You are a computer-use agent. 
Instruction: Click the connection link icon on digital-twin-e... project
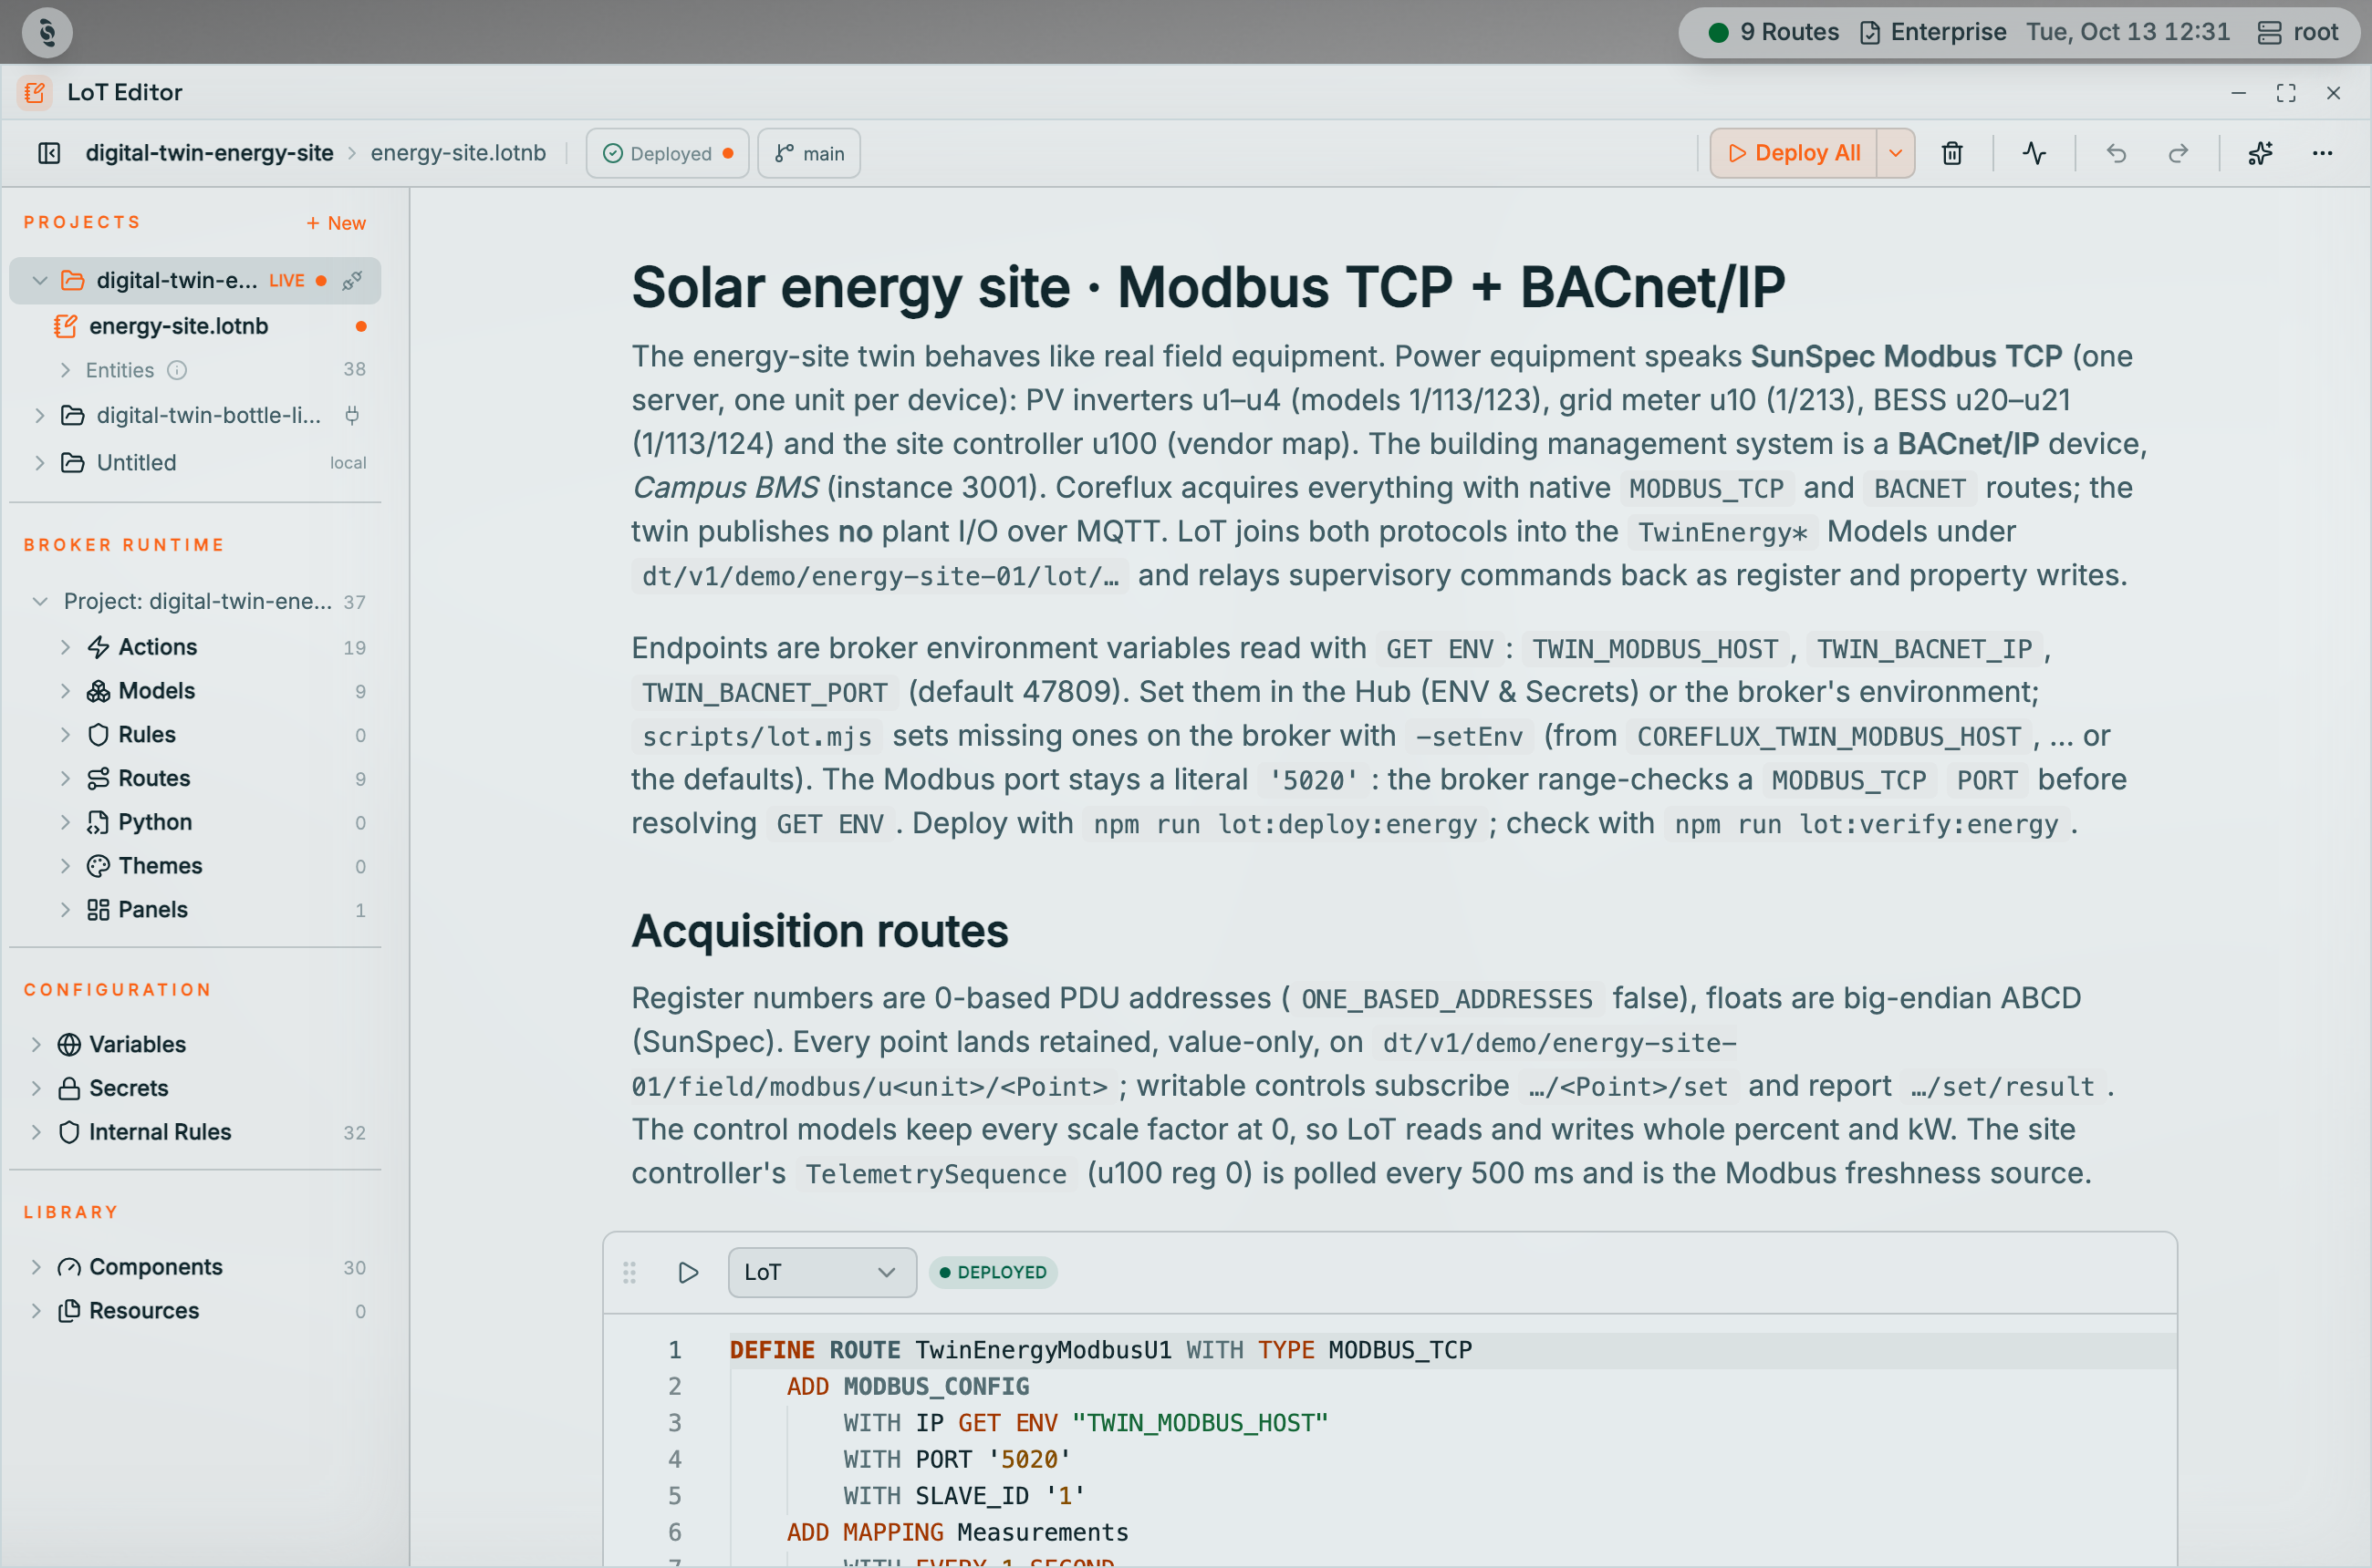tap(352, 280)
